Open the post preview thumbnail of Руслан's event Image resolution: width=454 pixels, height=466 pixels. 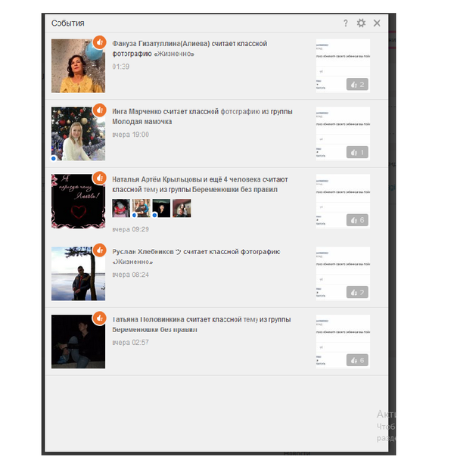342,273
